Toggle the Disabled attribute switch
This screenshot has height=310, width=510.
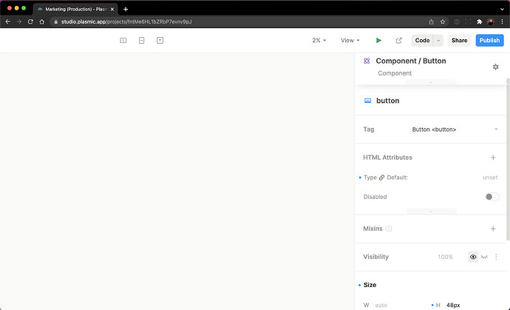pyautogui.click(x=491, y=197)
